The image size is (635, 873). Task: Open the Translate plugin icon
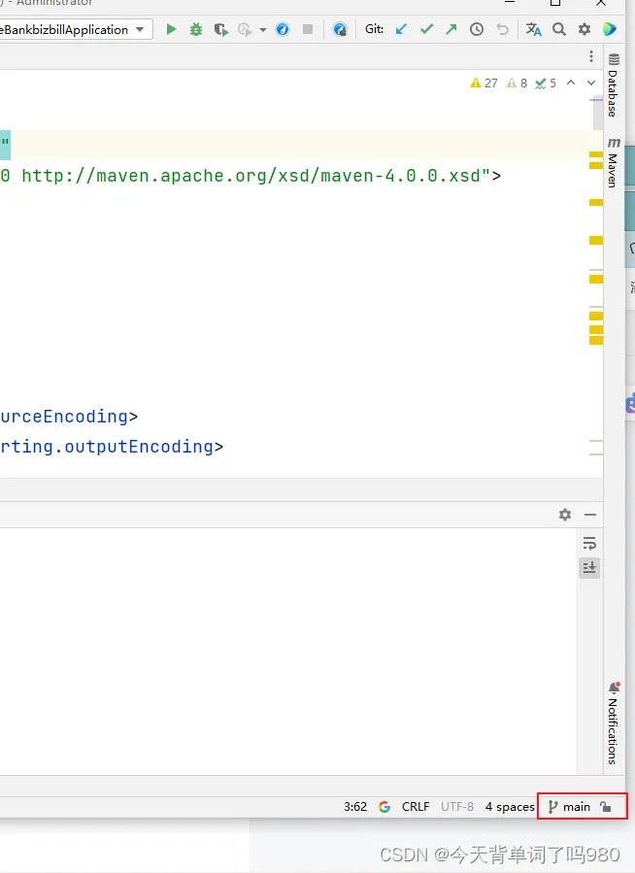(x=533, y=29)
